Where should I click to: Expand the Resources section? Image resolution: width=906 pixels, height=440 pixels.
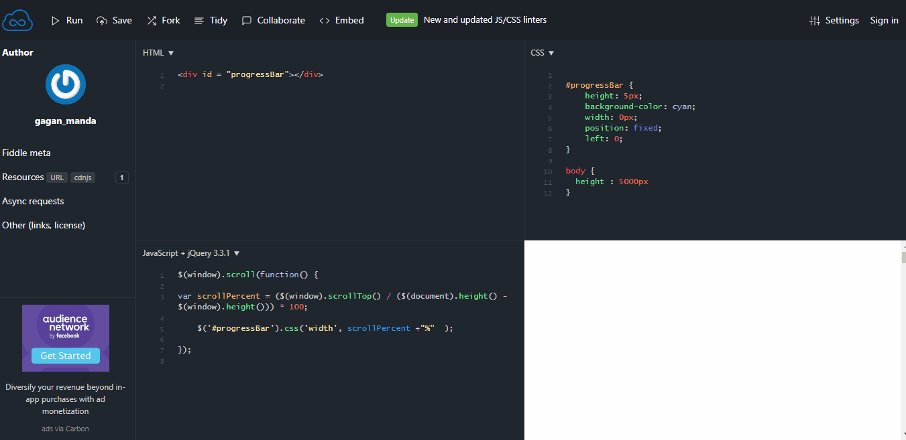point(23,177)
